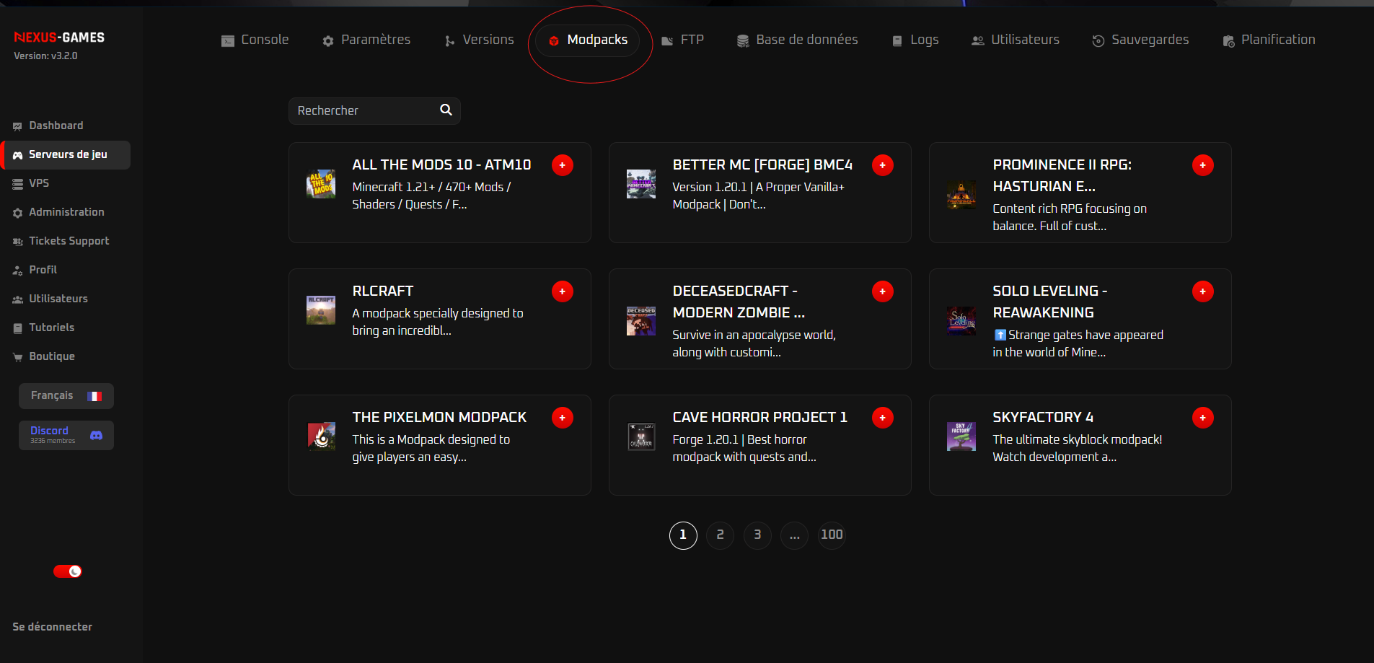Open the FTP tab
1374x663 pixels.
tap(682, 40)
